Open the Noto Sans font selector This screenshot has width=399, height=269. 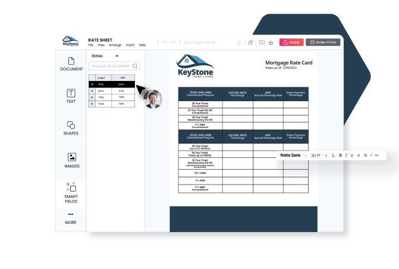290,155
